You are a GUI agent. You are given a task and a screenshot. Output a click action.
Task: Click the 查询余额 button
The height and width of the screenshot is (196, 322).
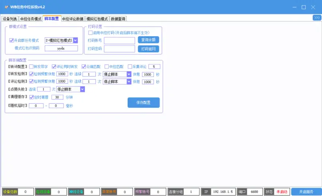149,40
